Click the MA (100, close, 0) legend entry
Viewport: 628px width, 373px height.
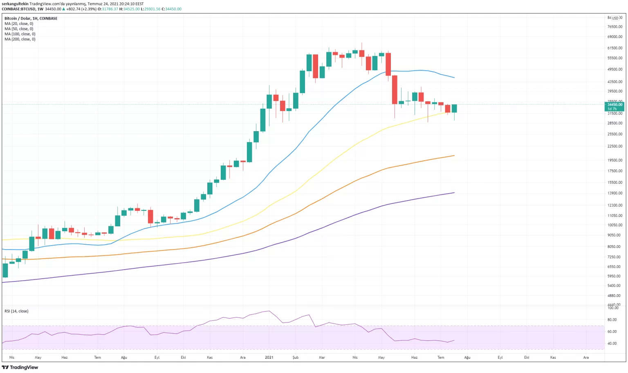click(x=20, y=34)
